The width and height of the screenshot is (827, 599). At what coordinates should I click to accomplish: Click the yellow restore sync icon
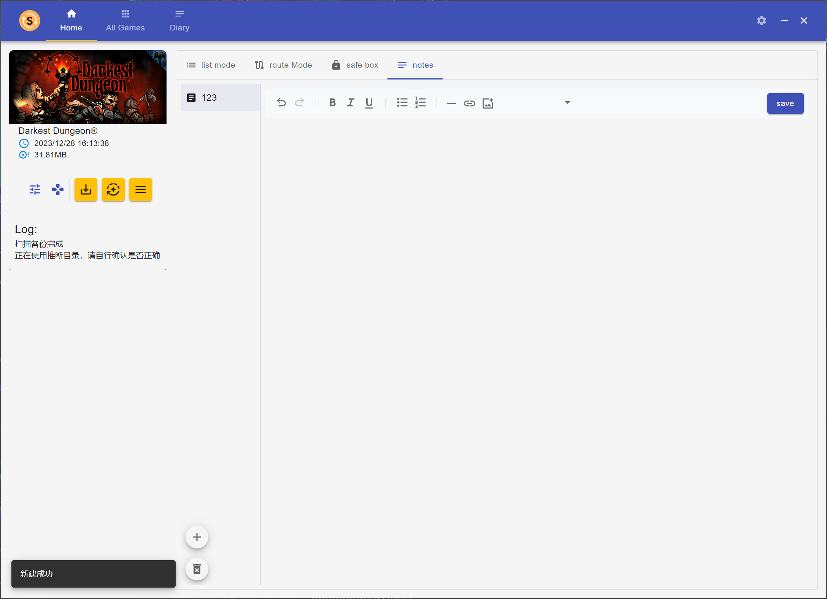tap(113, 189)
